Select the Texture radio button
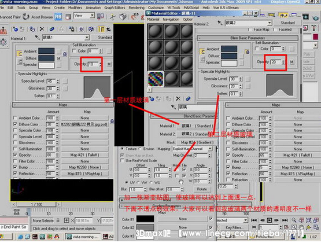 tap(122, 149)
